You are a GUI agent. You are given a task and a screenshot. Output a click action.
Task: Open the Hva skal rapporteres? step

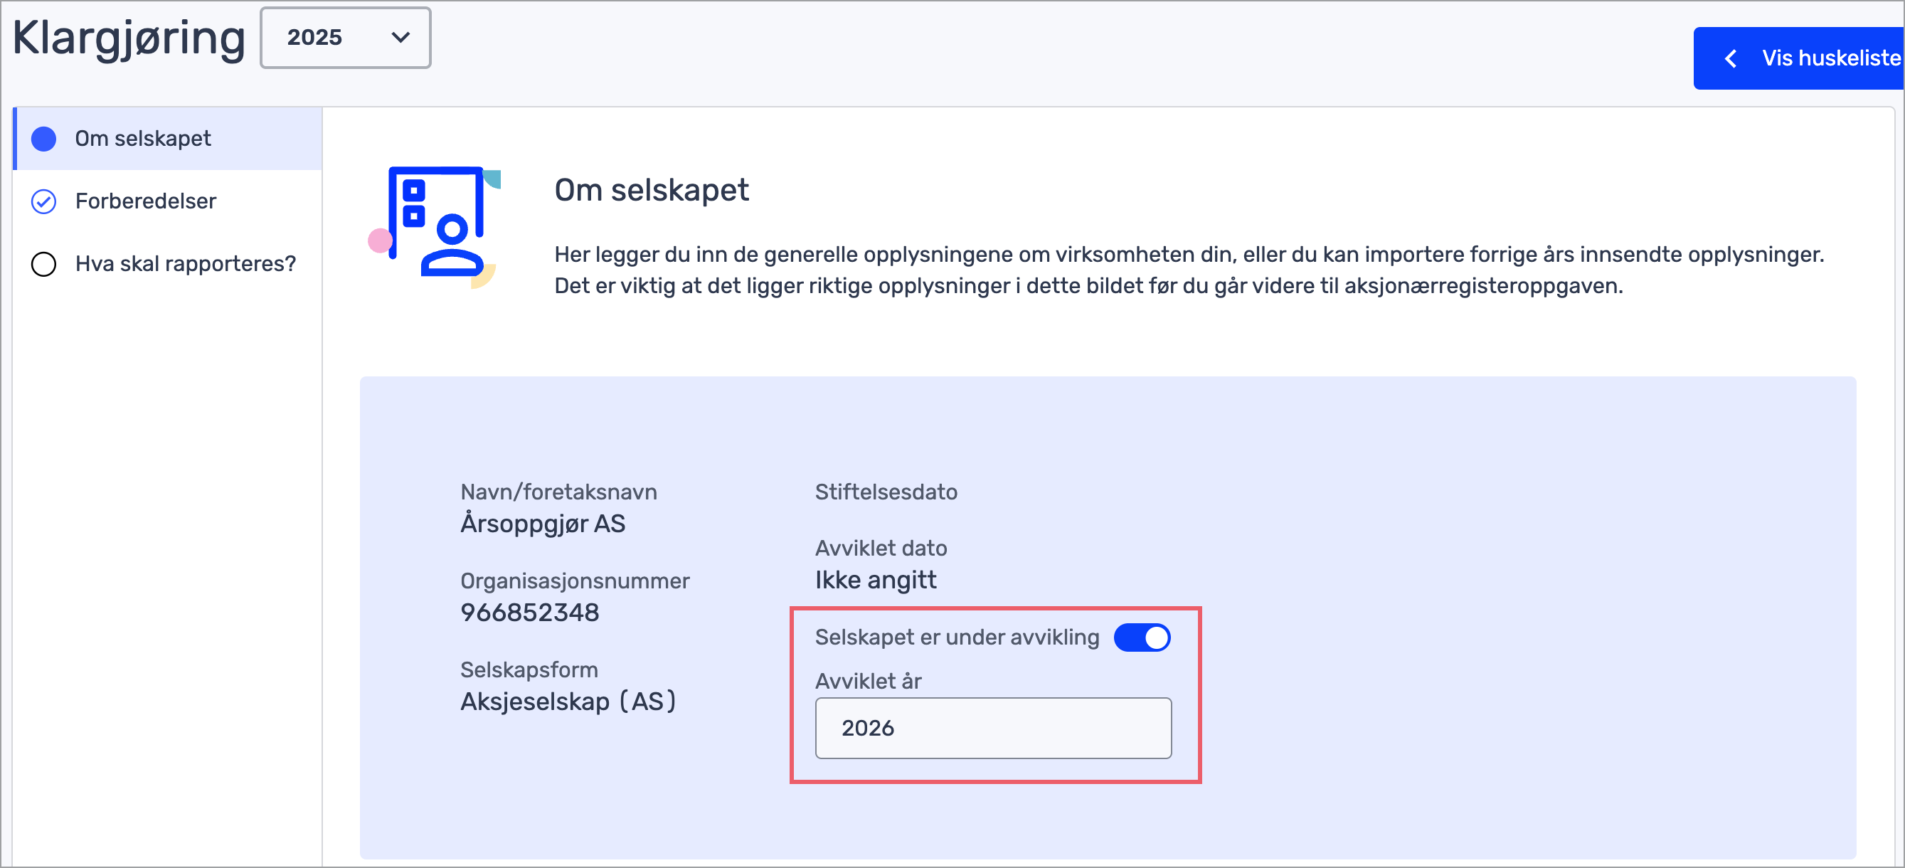pyautogui.click(x=185, y=264)
